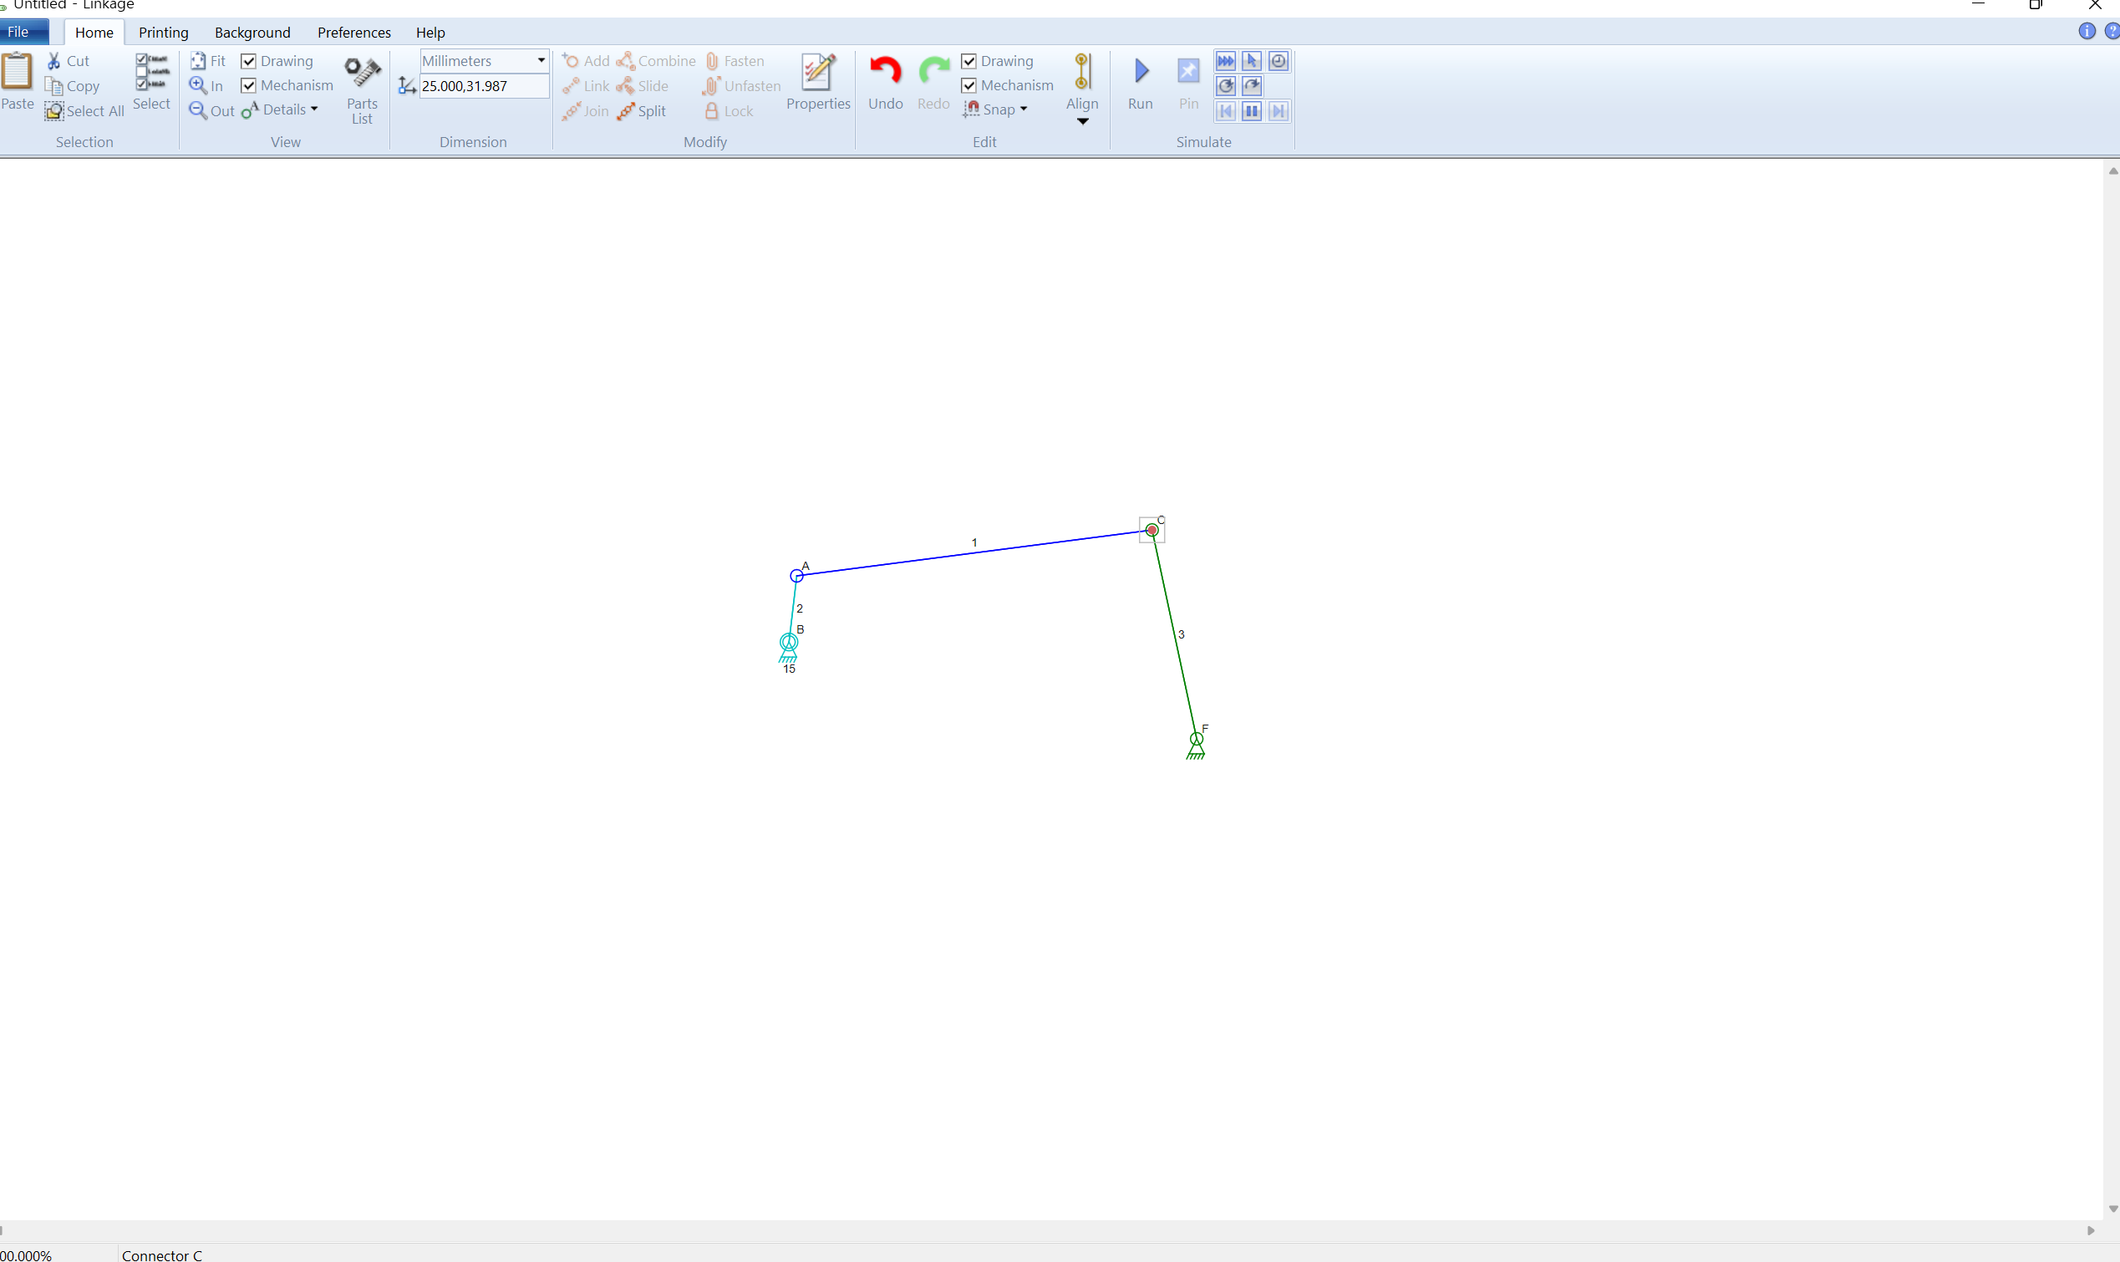Image resolution: width=2120 pixels, height=1262 pixels.
Task: Click the Copy button
Action: coord(73,86)
